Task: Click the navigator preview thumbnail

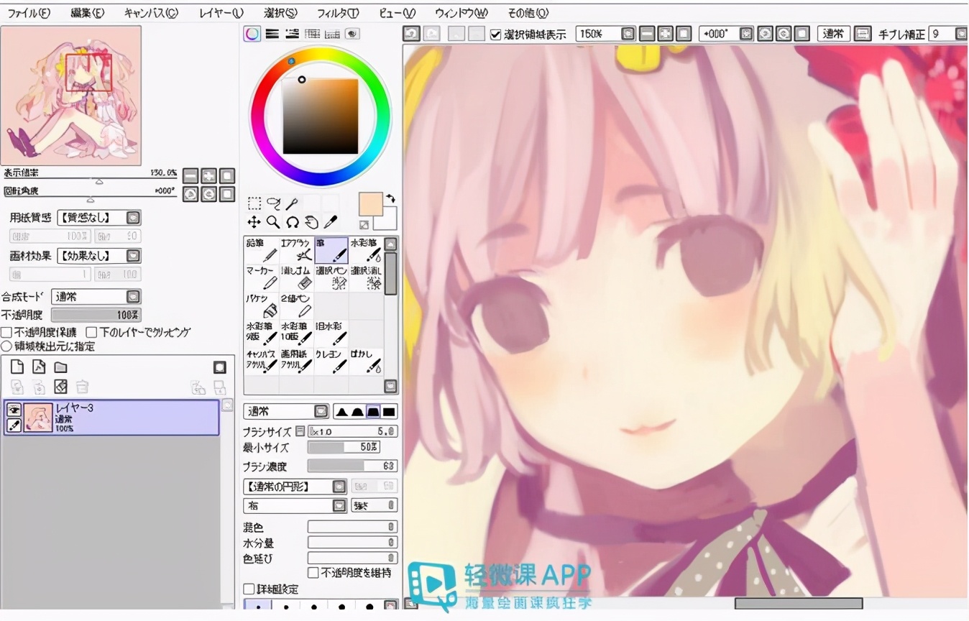Action: click(x=71, y=95)
